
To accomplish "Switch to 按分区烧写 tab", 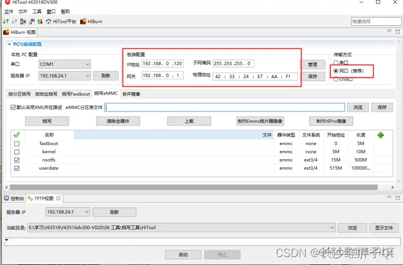I will (19, 94).
